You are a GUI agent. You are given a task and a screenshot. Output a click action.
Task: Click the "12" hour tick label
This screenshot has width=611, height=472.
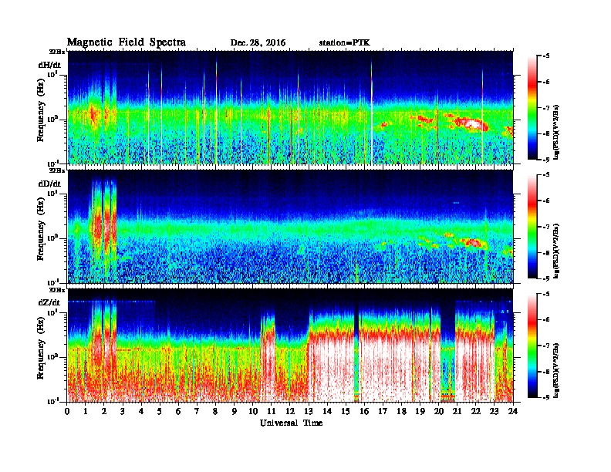click(290, 411)
